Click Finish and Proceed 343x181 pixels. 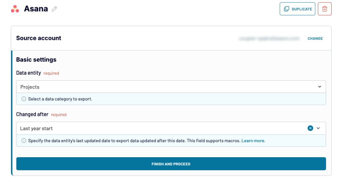click(171, 164)
